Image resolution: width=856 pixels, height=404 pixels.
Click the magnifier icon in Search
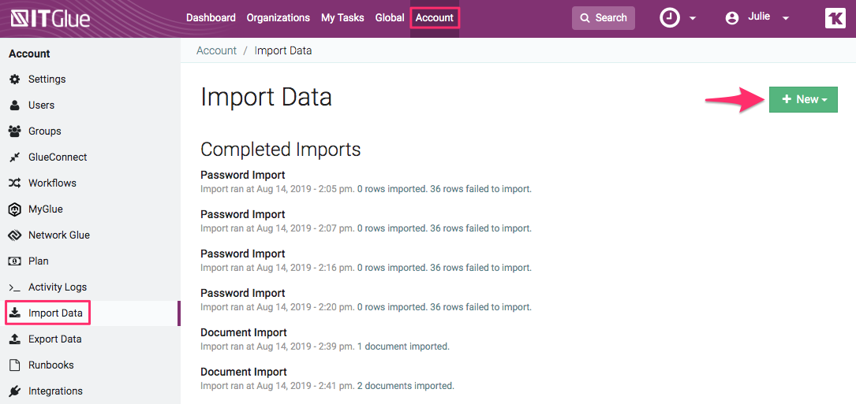585,18
